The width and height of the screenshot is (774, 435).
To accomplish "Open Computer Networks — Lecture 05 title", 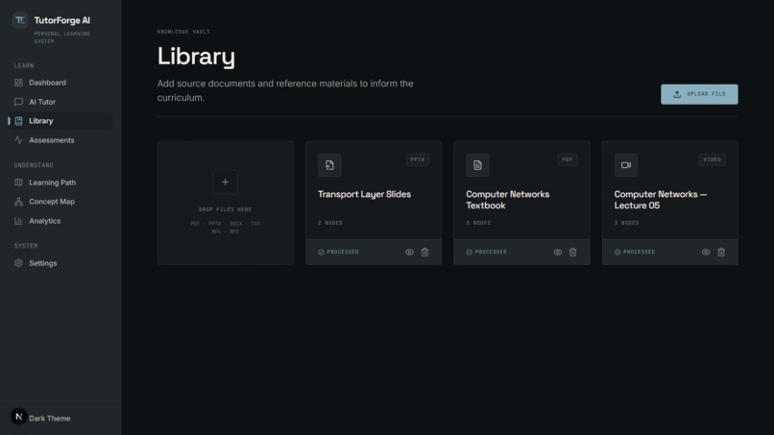I will click(661, 200).
